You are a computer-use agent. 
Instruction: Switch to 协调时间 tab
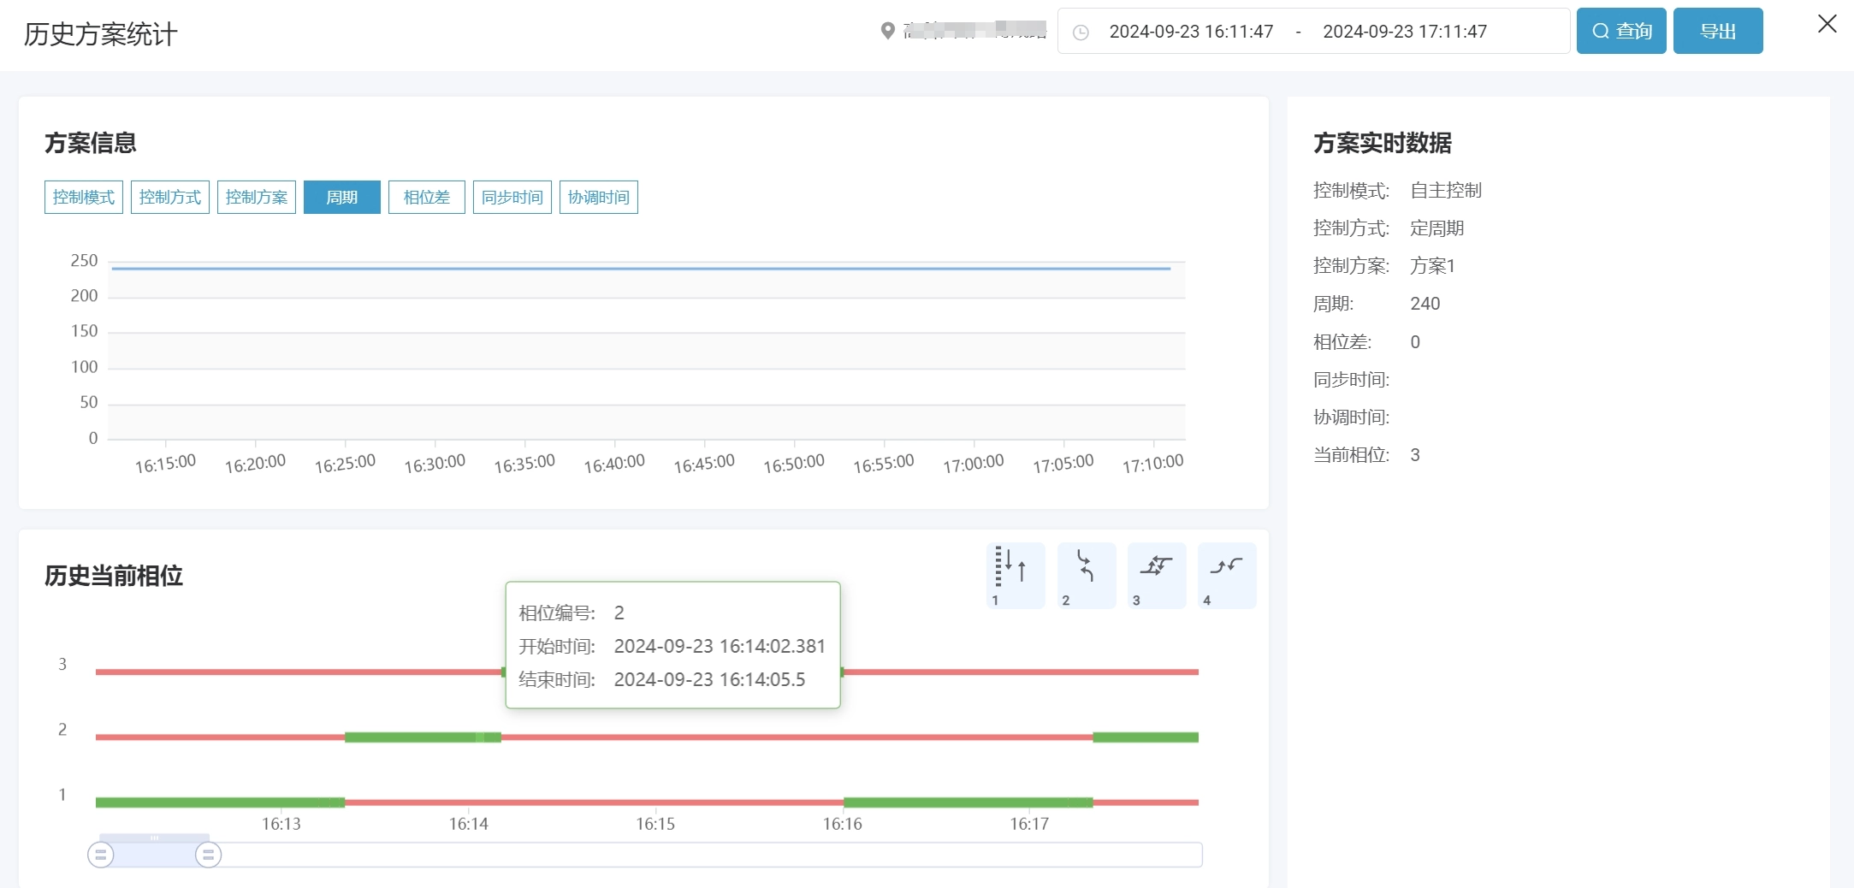[x=599, y=198]
